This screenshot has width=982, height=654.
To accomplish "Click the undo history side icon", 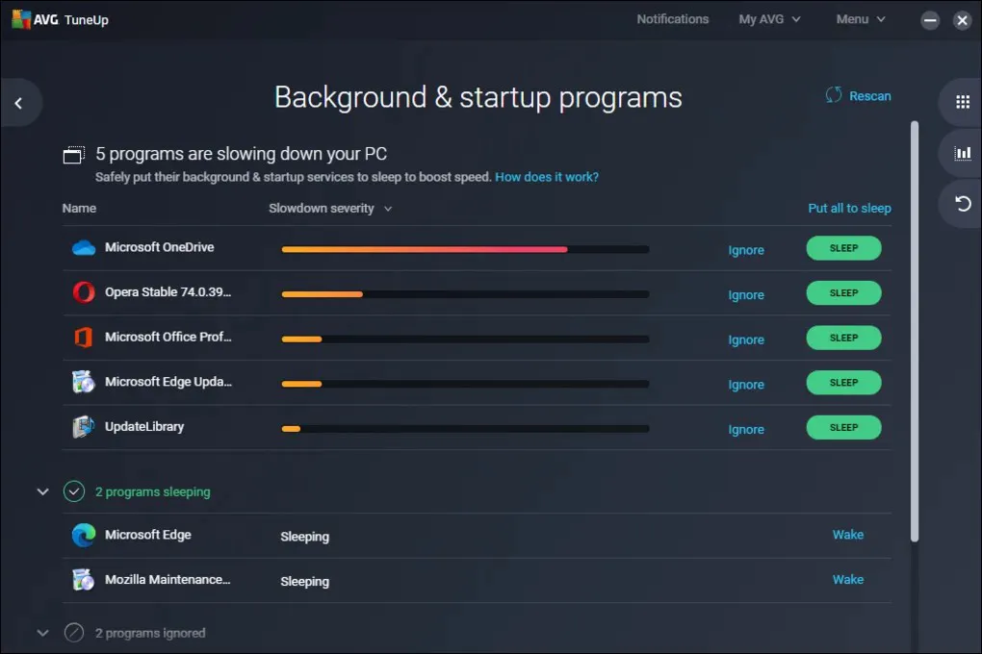I will (962, 203).
